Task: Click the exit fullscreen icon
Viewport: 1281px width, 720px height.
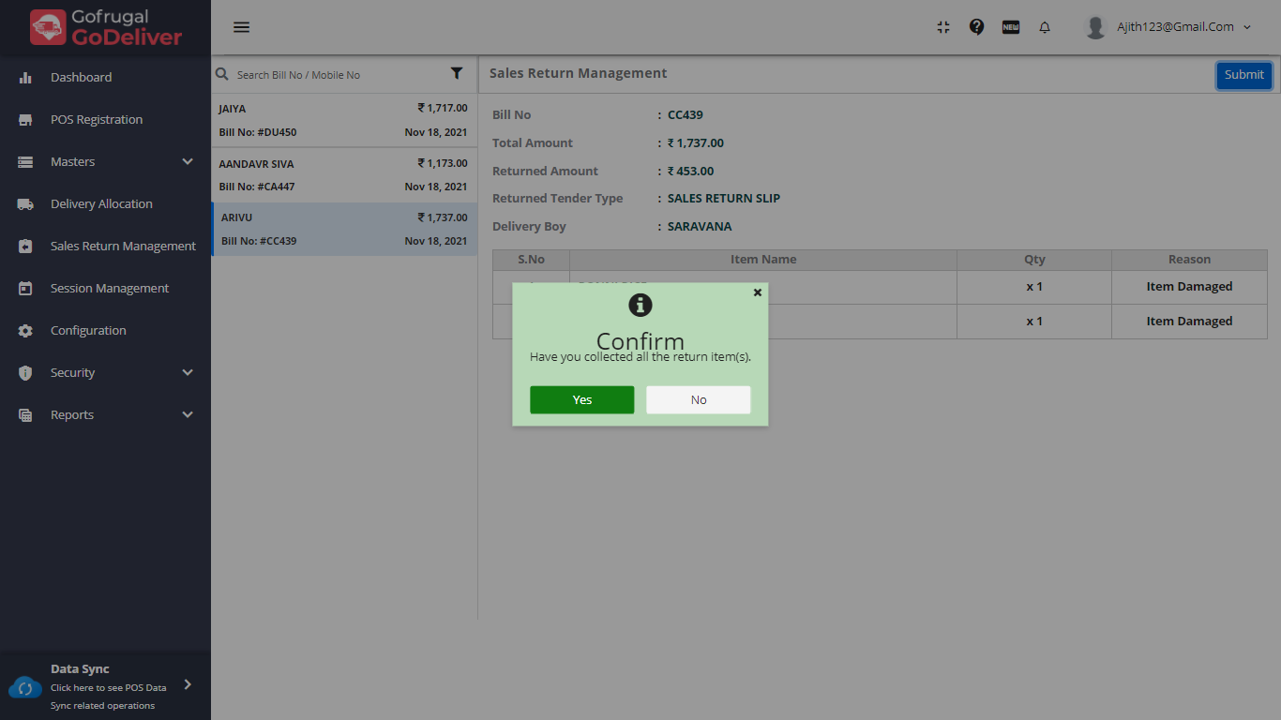Action: point(943,27)
